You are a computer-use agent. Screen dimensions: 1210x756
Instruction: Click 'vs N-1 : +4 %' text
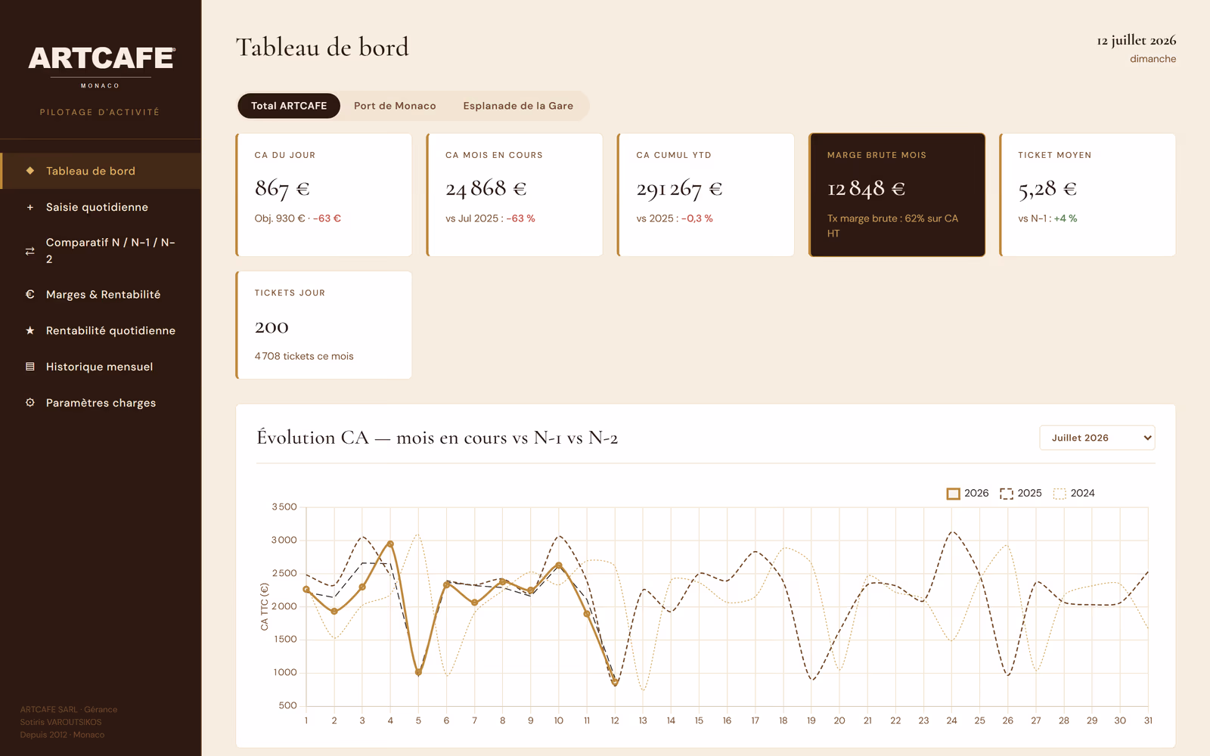[x=1047, y=218]
